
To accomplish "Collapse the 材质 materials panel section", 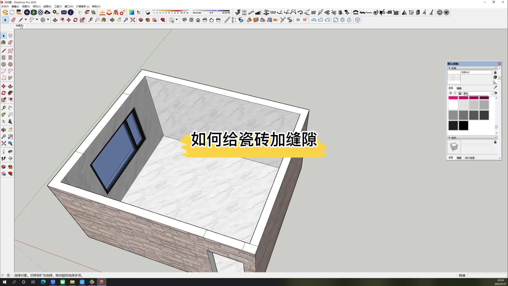I will click(450, 68).
